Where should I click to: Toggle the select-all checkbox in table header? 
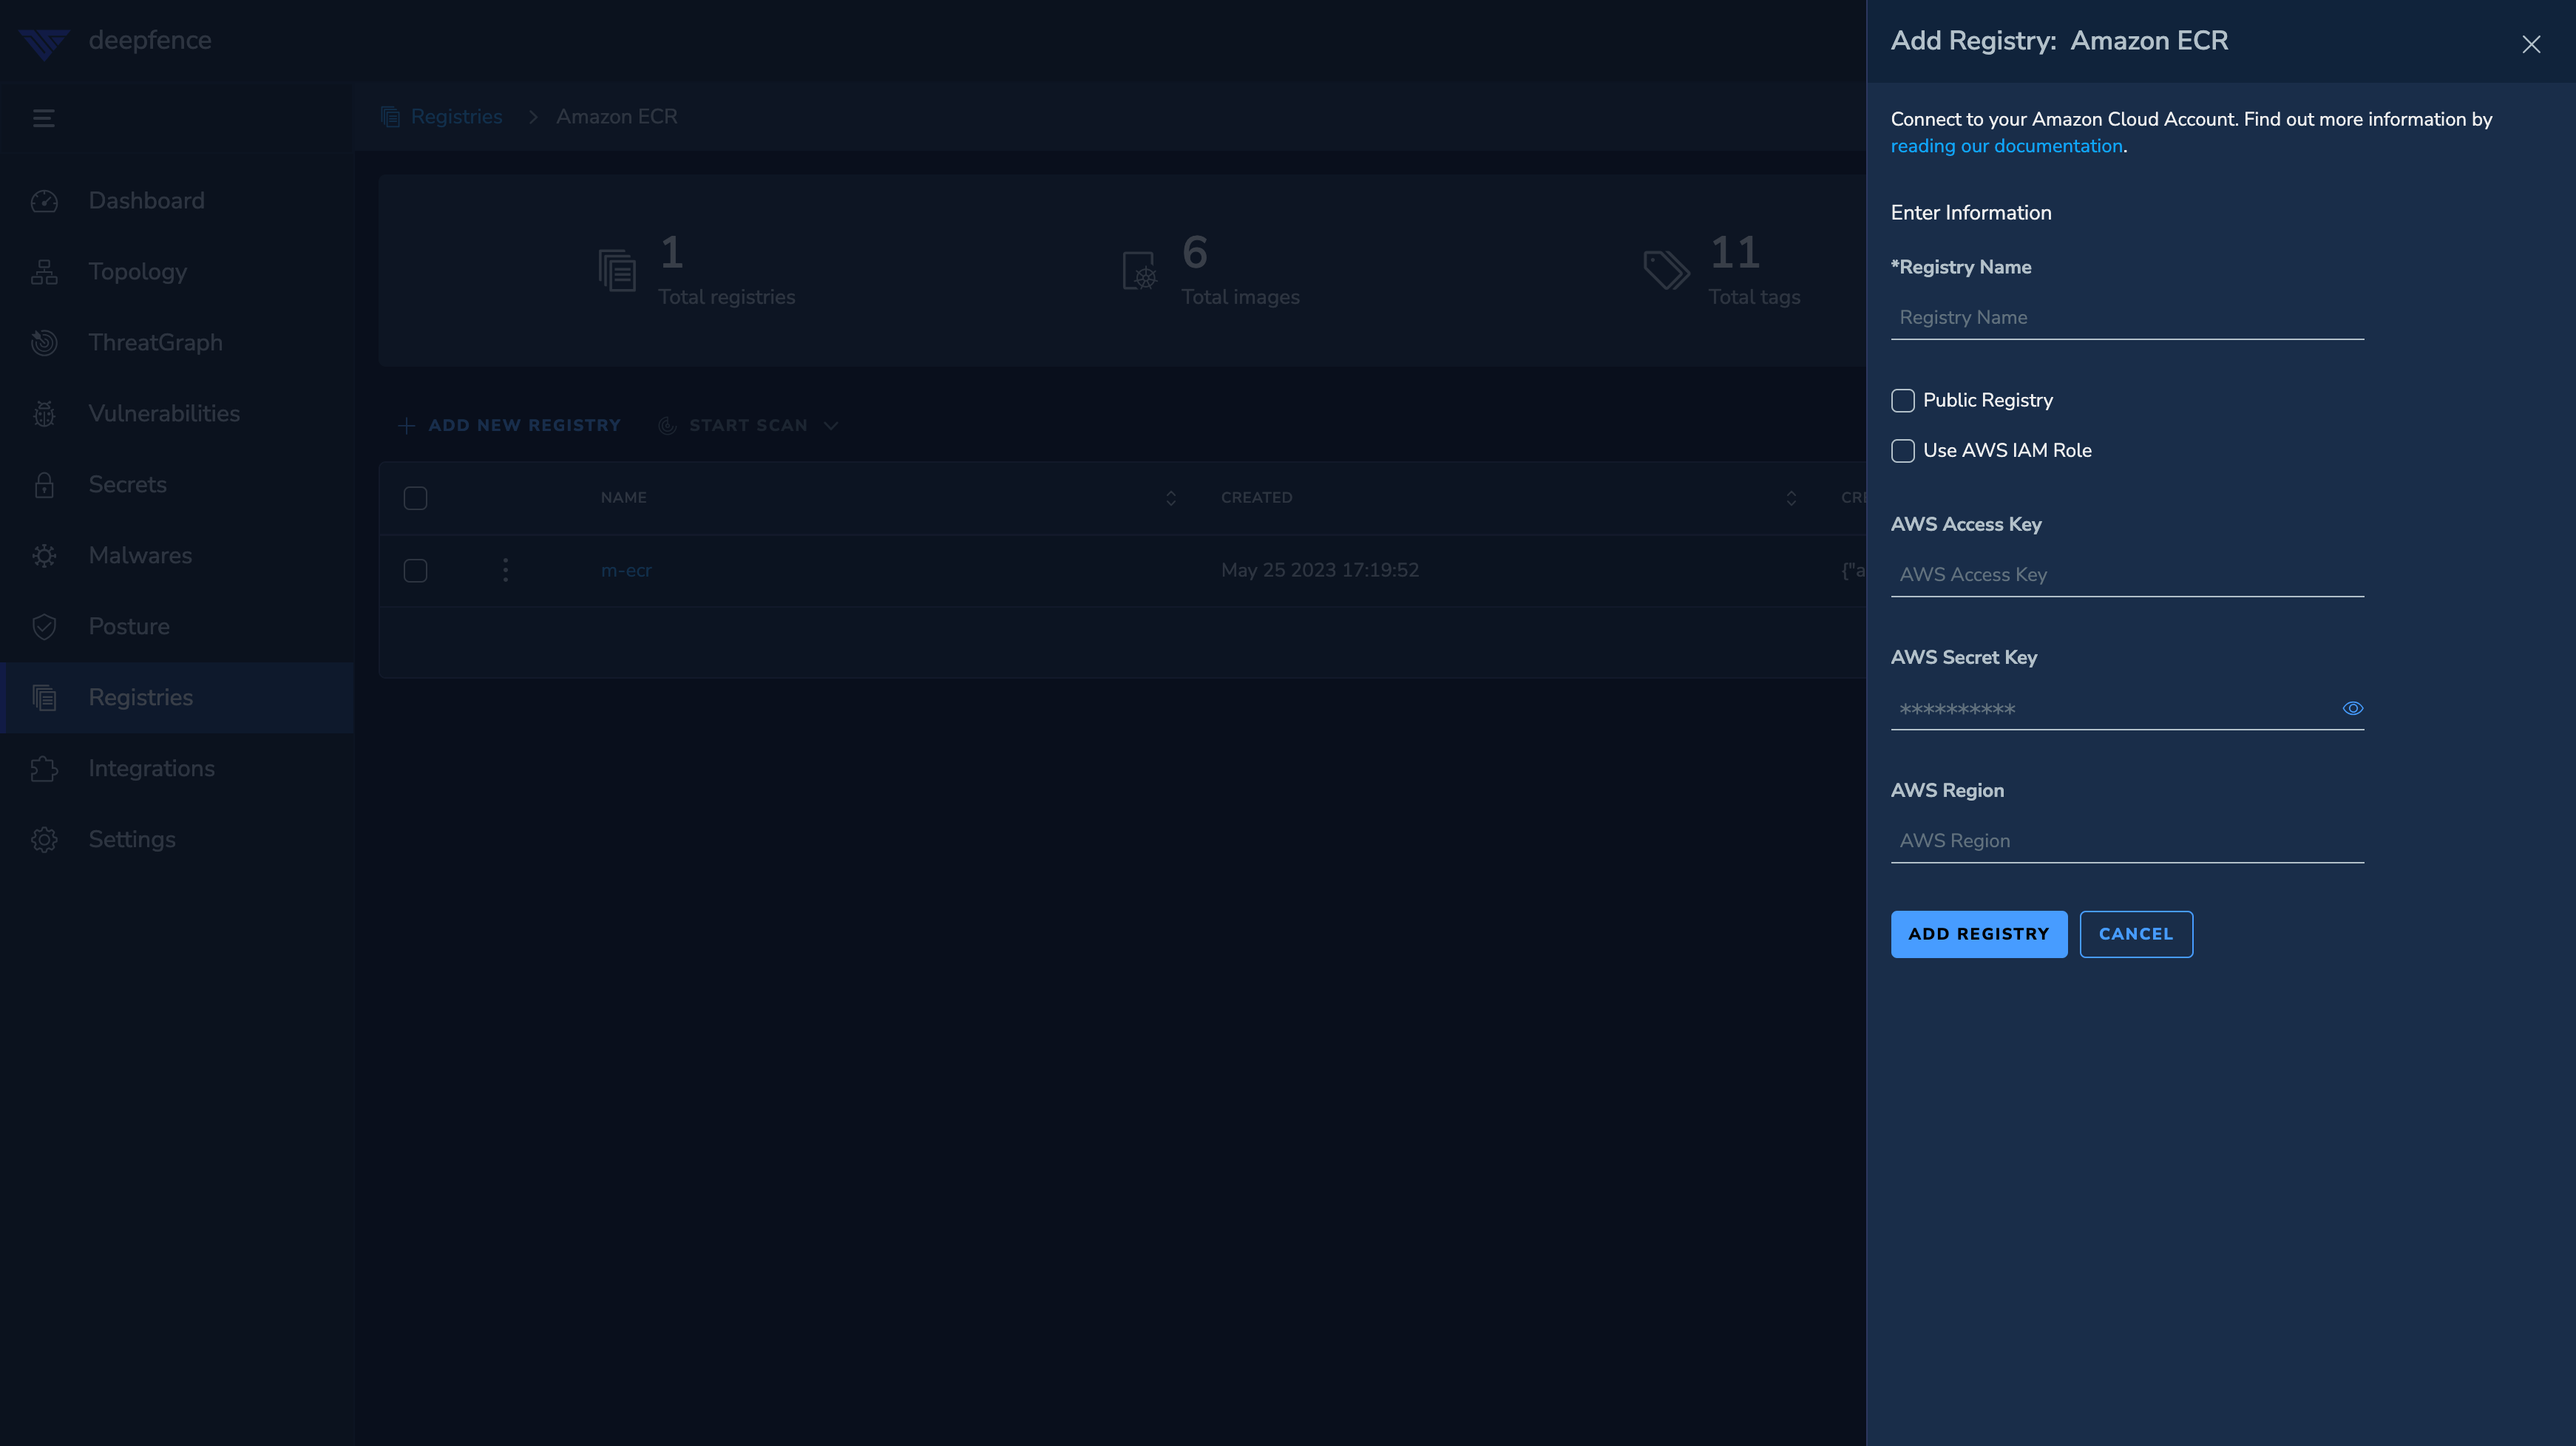coord(415,498)
